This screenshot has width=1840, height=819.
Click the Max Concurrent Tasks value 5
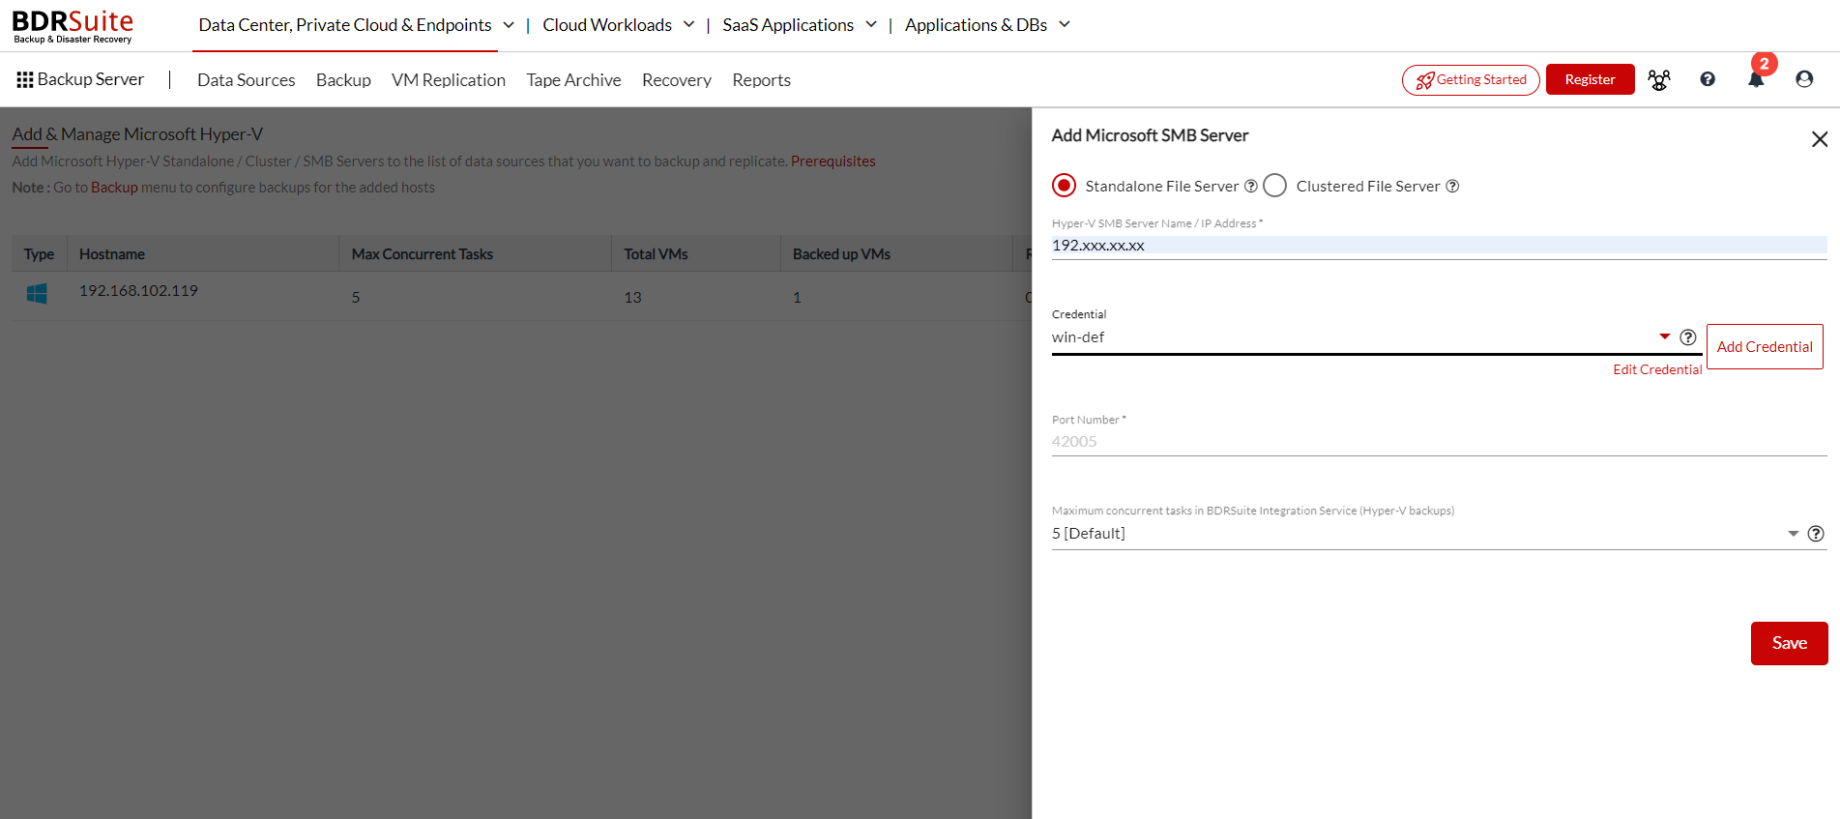(356, 298)
